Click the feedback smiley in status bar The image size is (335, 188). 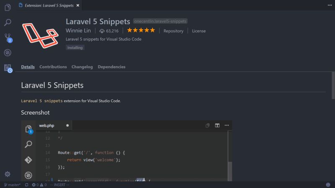point(328,185)
